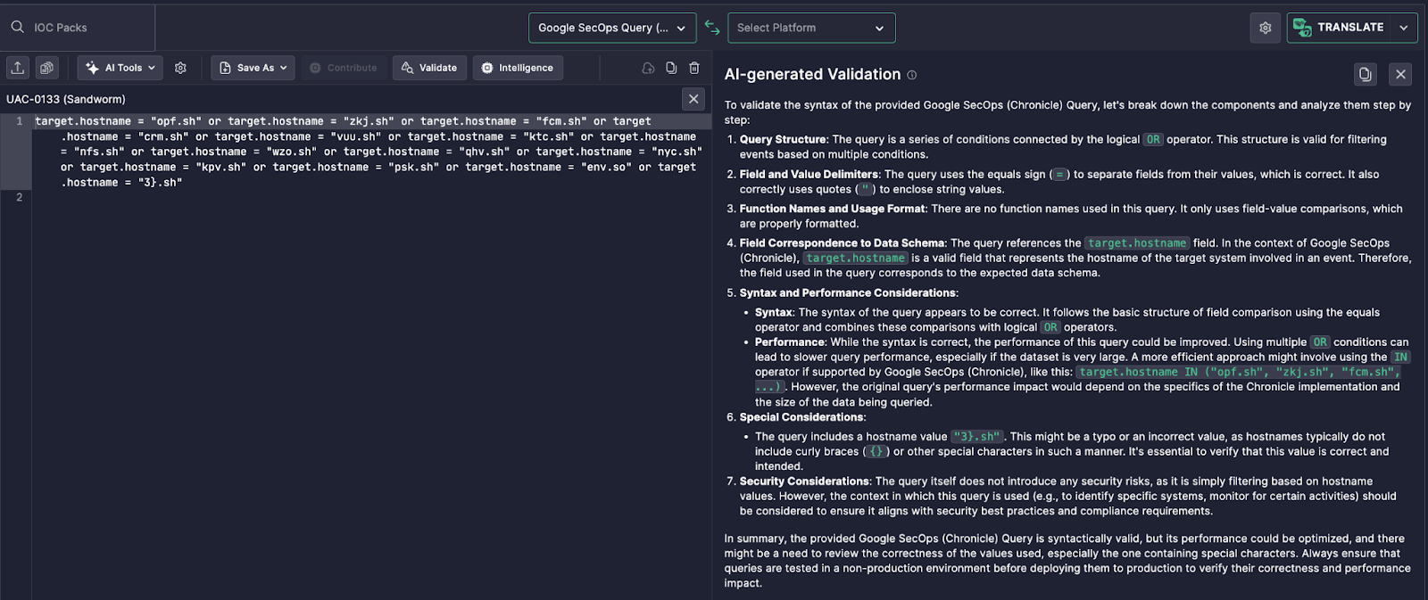Screen dimensions: 1428x600
Task: Click the "Field Correspondence to Data Schema" heading
Action: (x=842, y=242)
